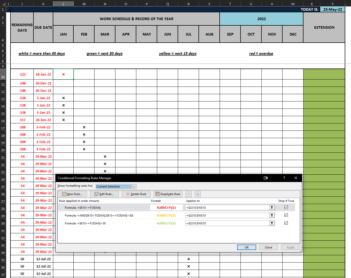
Task: Select column header L in the spreadsheet
Action: [x=63, y=4]
